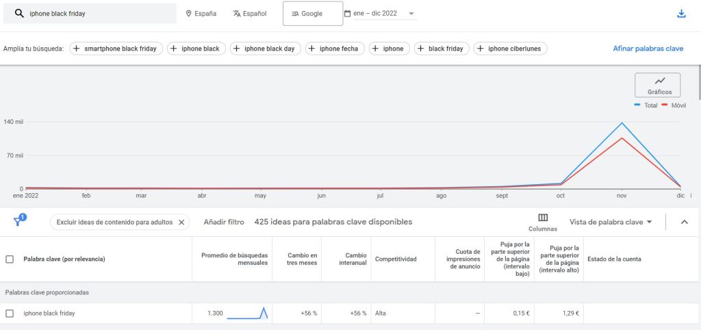Sort by Puja intervalo alto column

click(x=559, y=259)
